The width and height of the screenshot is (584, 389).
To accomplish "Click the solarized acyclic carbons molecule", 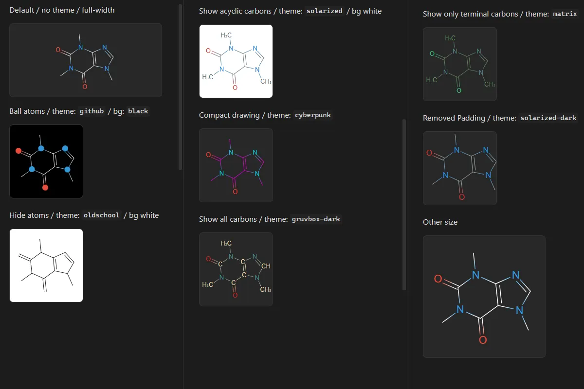I will click(236, 61).
